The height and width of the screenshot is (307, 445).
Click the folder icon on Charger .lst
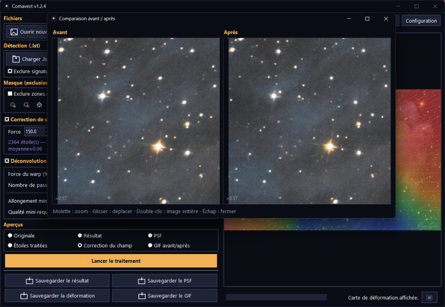[x=16, y=59]
